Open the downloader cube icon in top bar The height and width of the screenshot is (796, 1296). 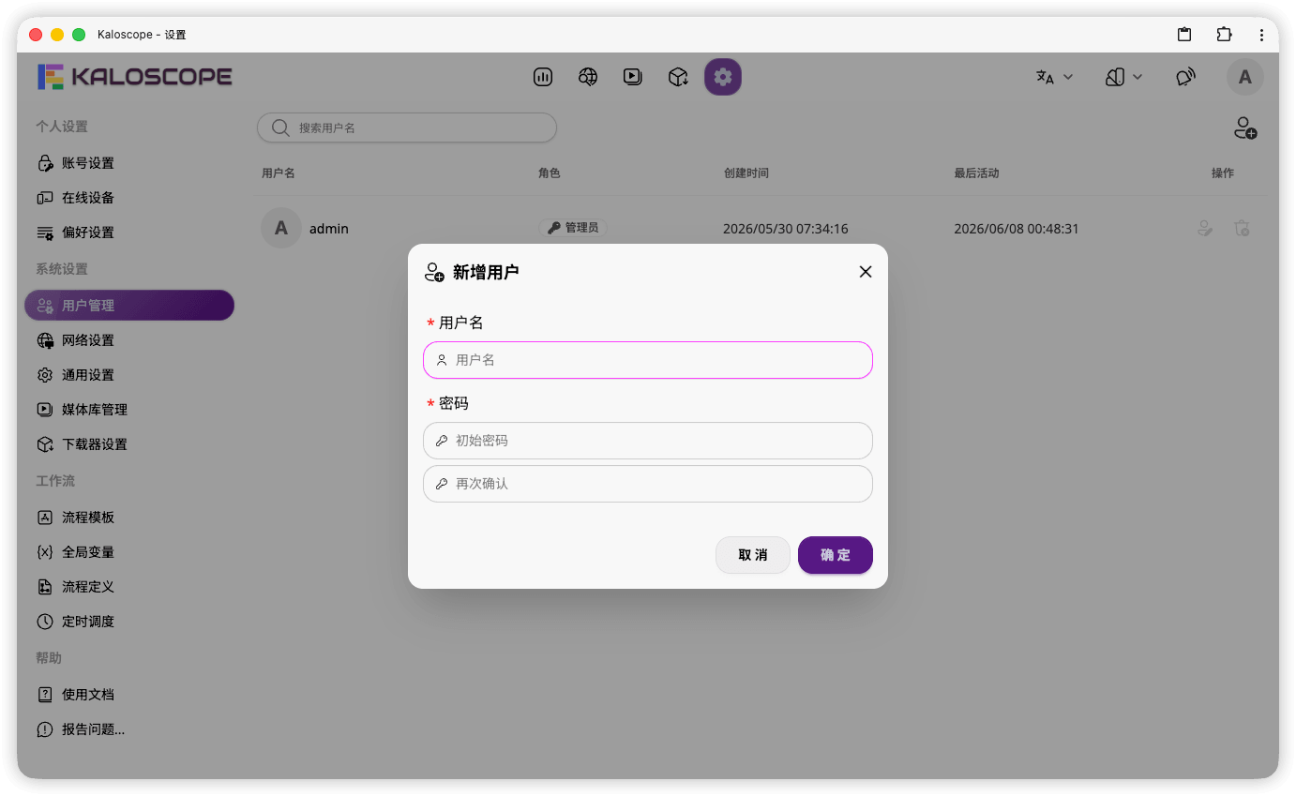(678, 77)
